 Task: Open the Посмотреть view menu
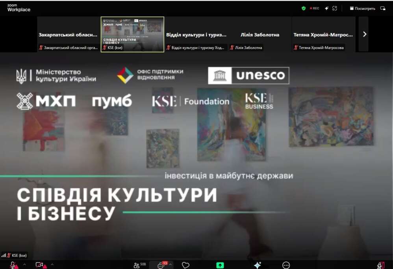point(362,8)
